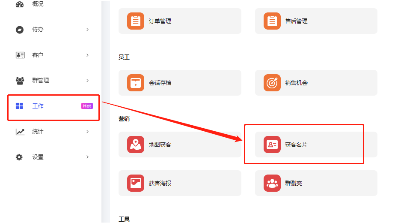Click the 设置 gear icon
The height and width of the screenshot is (223, 395).
pos(19,157)
